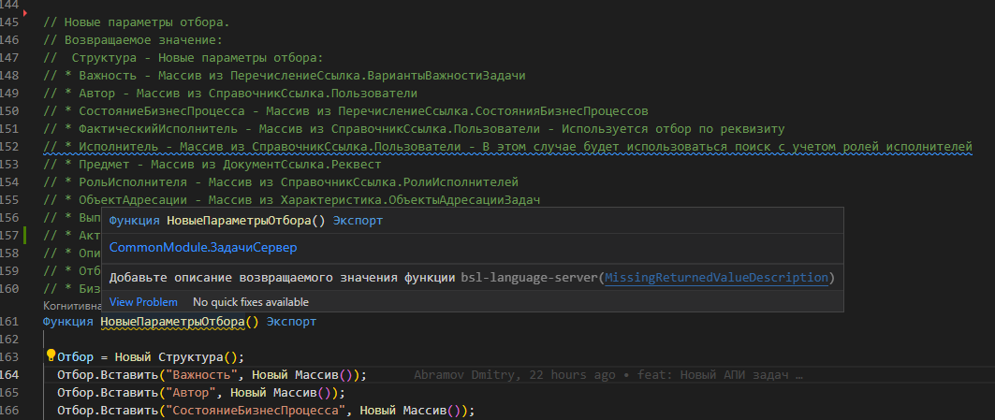Open the View Problem link
This screenshot has width=995, height=420.
click(143, 302)
